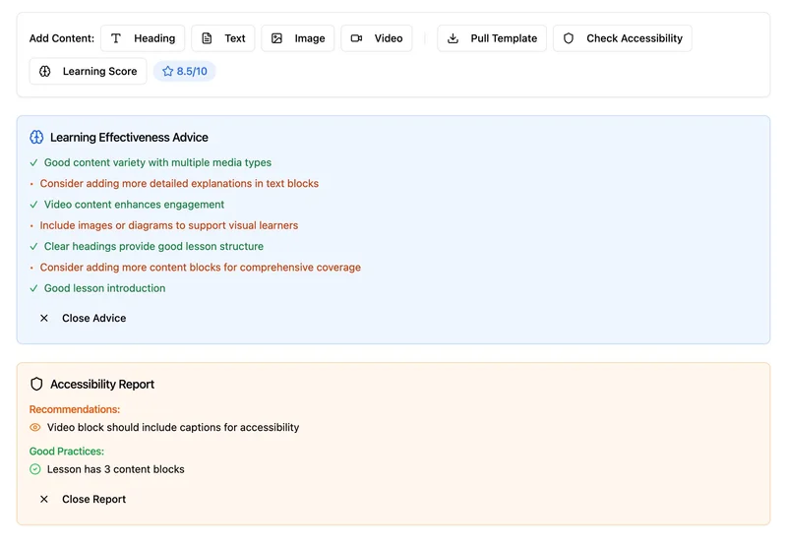Add a Text content block

point(223,38)
